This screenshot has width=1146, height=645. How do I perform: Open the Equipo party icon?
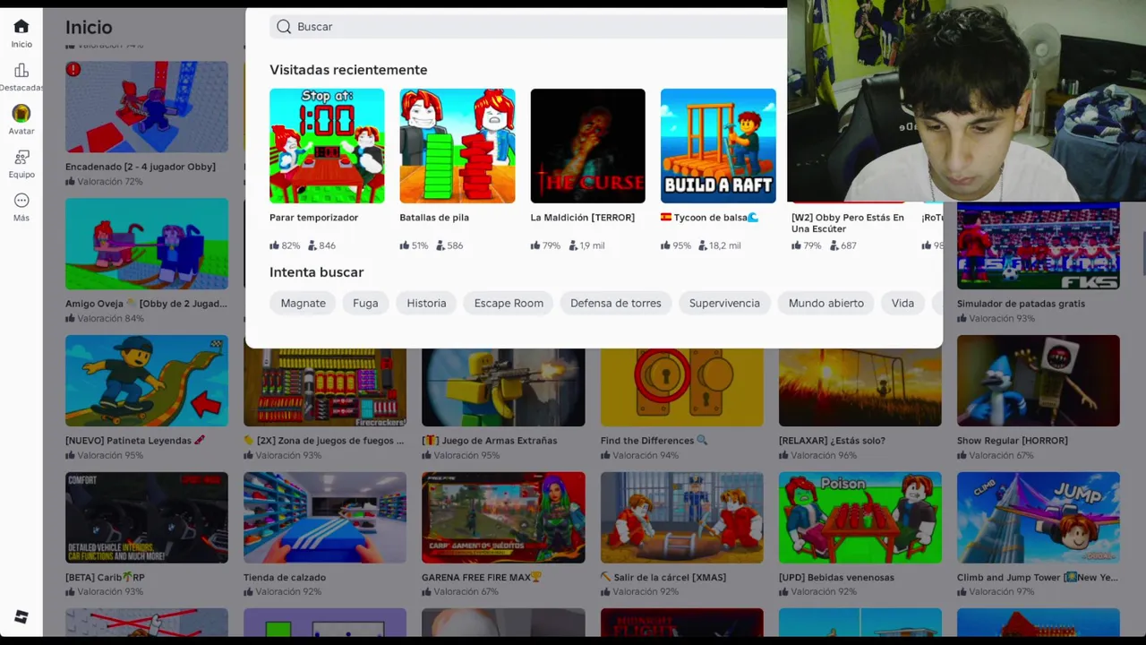(21, 158)
